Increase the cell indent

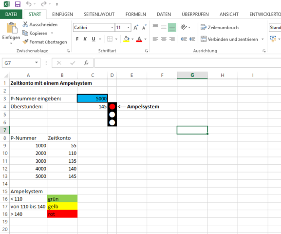tap(192, 39)
